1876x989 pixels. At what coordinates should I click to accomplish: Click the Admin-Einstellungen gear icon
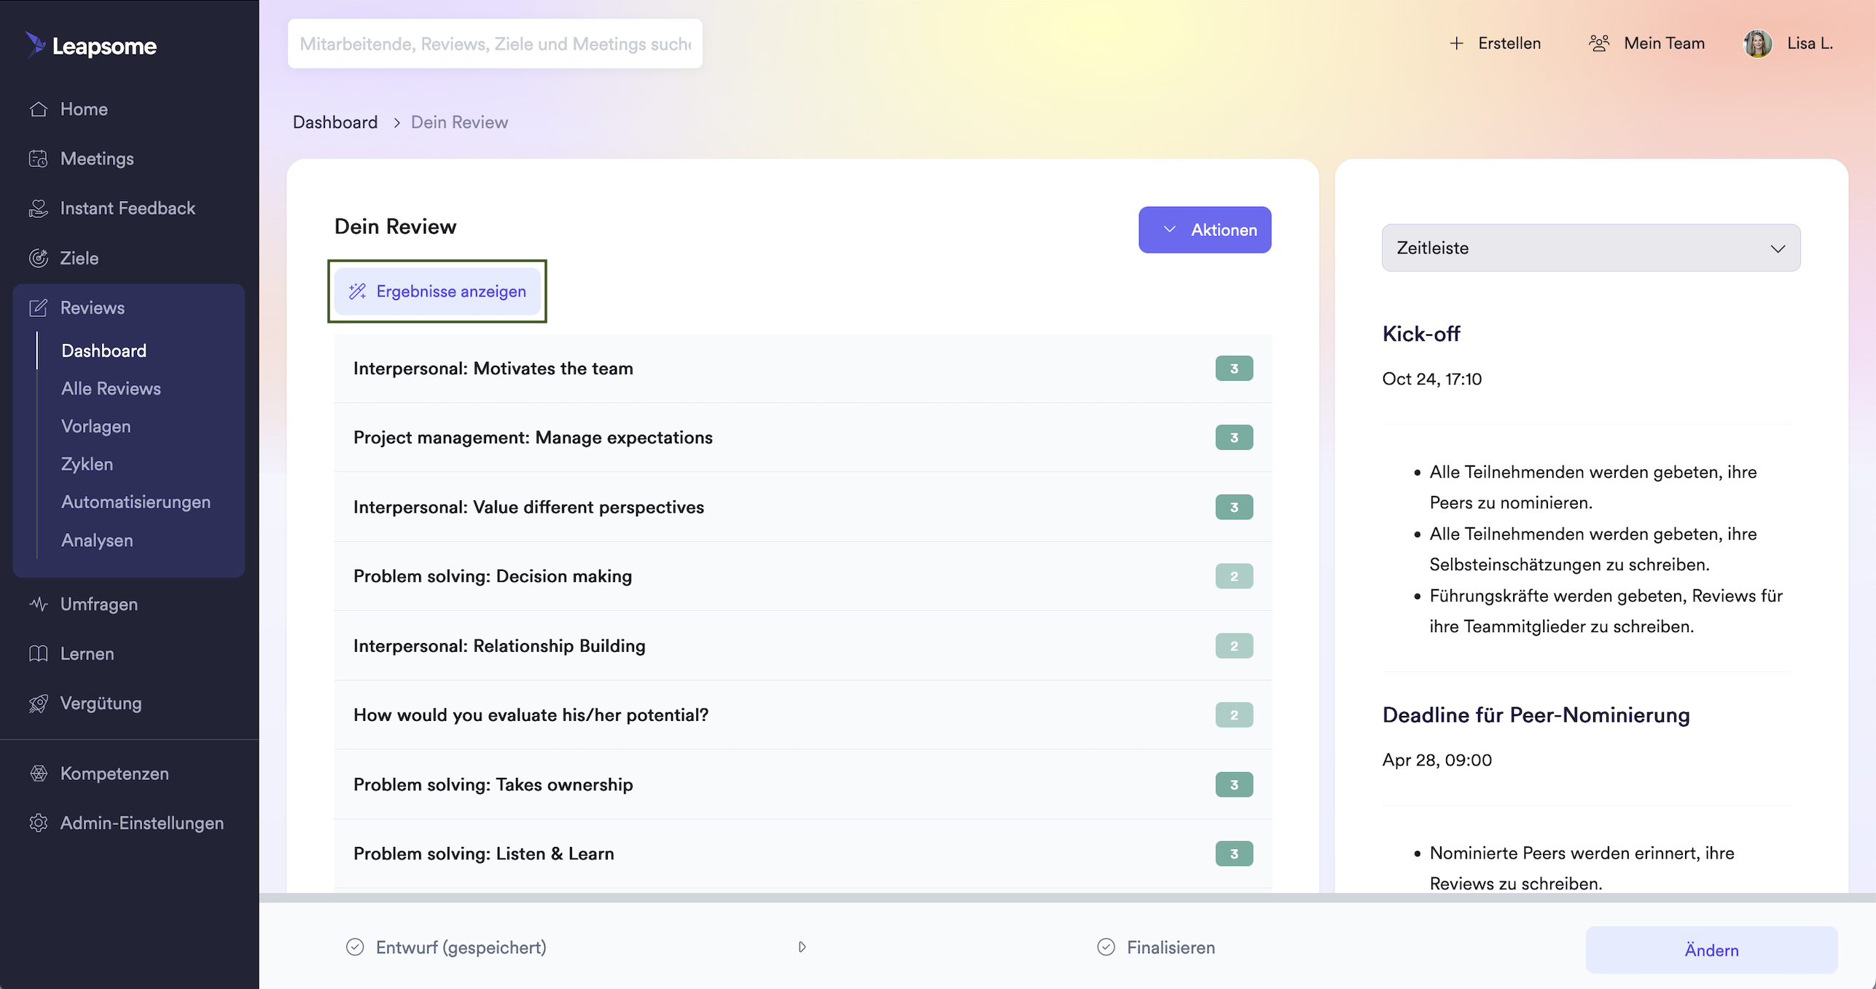coord(39,823)
